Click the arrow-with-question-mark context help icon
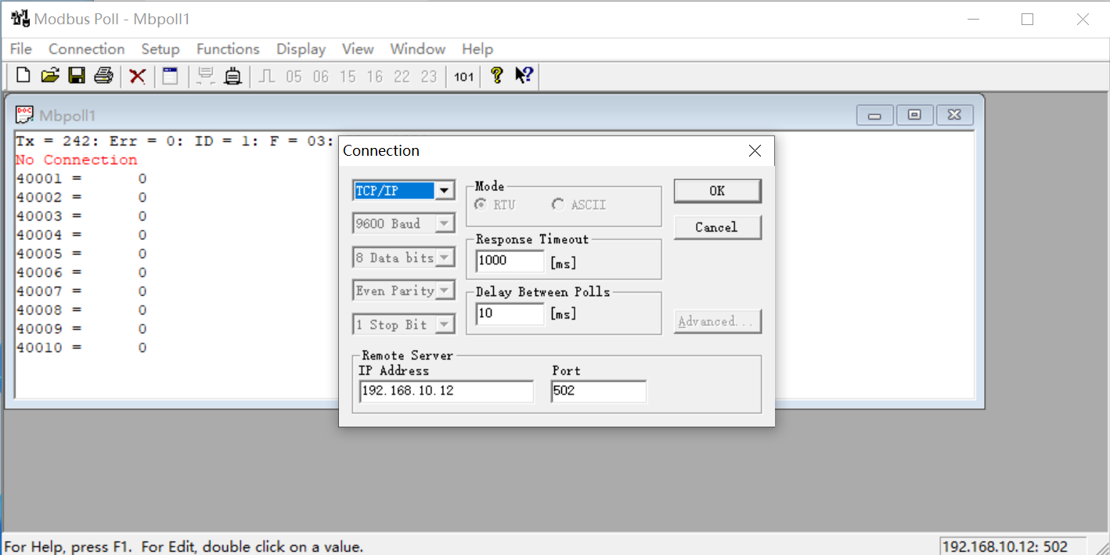The image size is (1110, 555). (524, 76)
